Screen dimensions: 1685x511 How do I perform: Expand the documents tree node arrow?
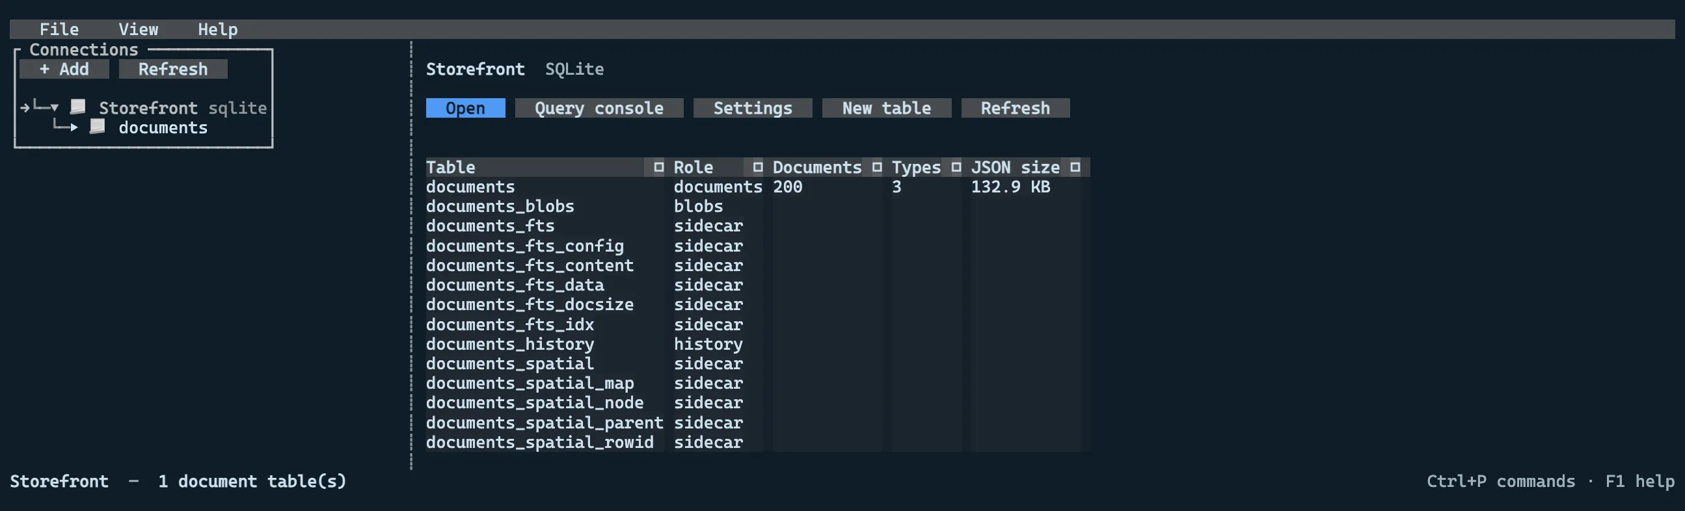pos(74,127)
